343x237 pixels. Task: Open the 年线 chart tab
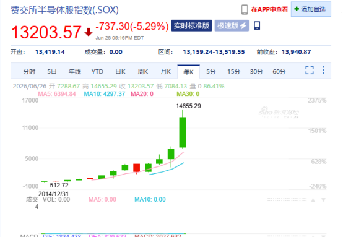pos(74,72)
